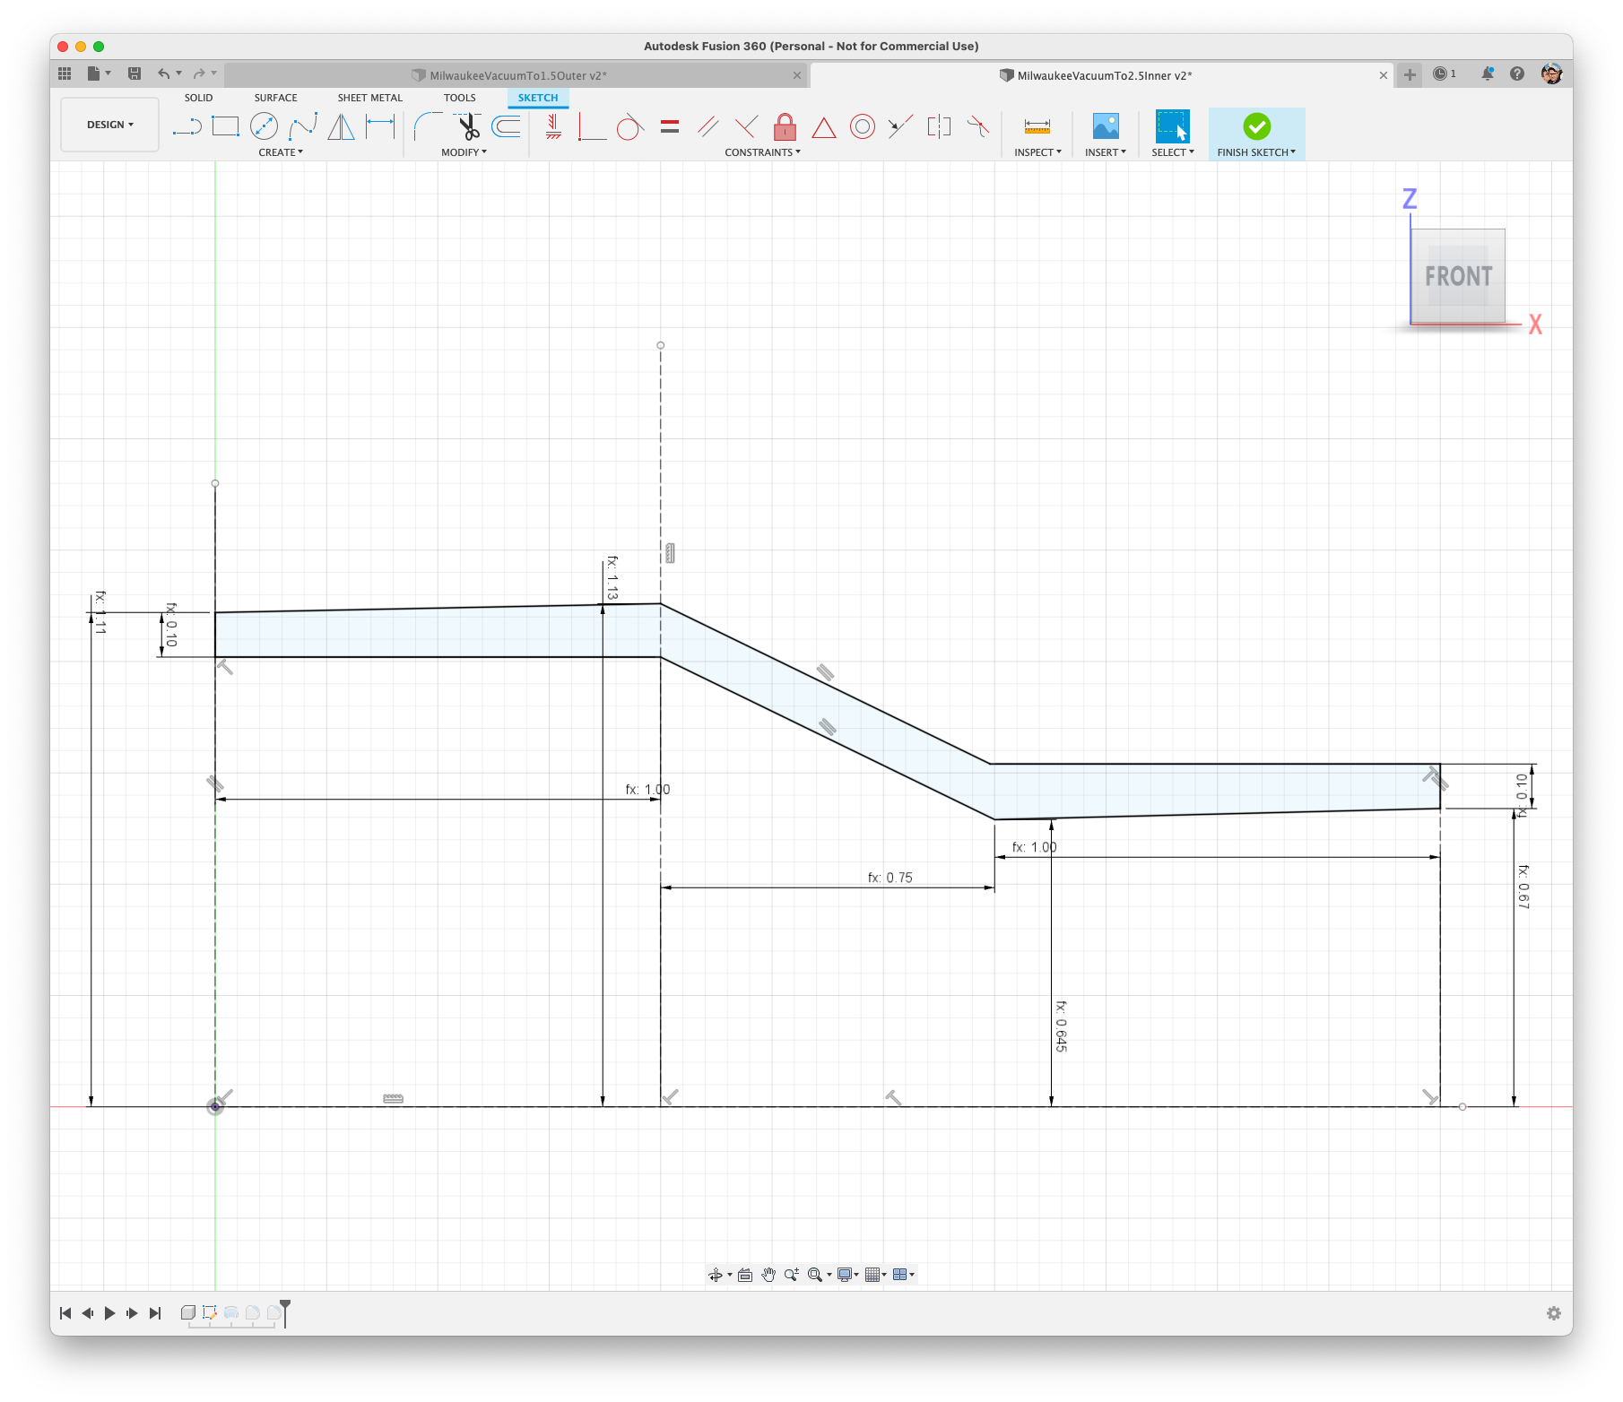Screen dimensions: 1623x1402
Task: Apply the Curvature constraint
Action: point(978,126)
